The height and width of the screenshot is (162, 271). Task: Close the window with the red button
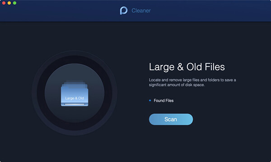point(4,3)
